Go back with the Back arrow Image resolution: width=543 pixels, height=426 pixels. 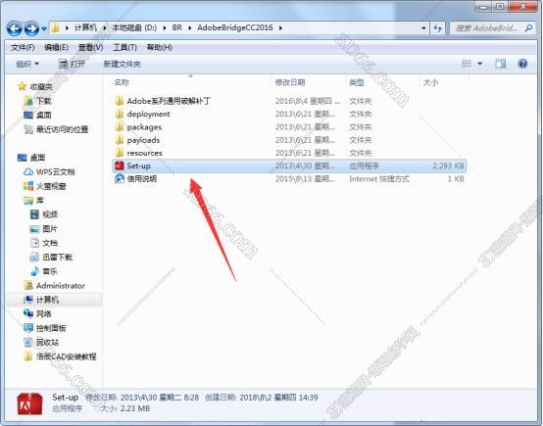coord(14,28)
